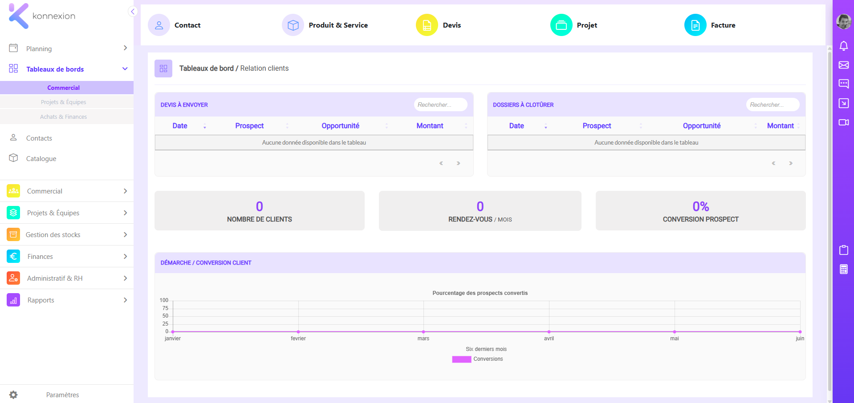Viewport: 854px width, 403px height.
Task: Toggle Conversions legend swatch in chart
Action: pos(461,359)
